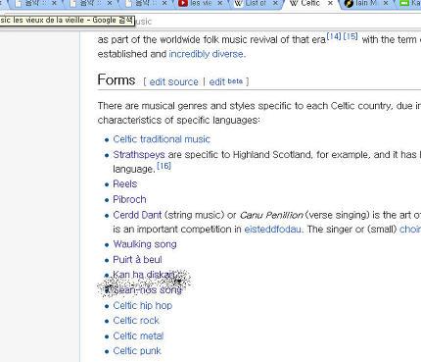Open the 'Strathspeys' article link
The height and width of the screenshot is (362, 421).
coord(139,154)
